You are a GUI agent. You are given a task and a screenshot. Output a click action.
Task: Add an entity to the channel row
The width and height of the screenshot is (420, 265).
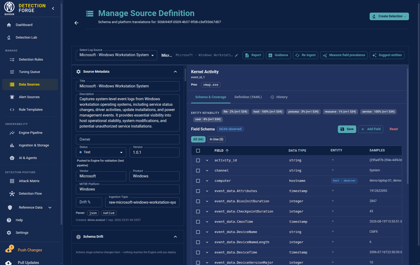[333, 170]
